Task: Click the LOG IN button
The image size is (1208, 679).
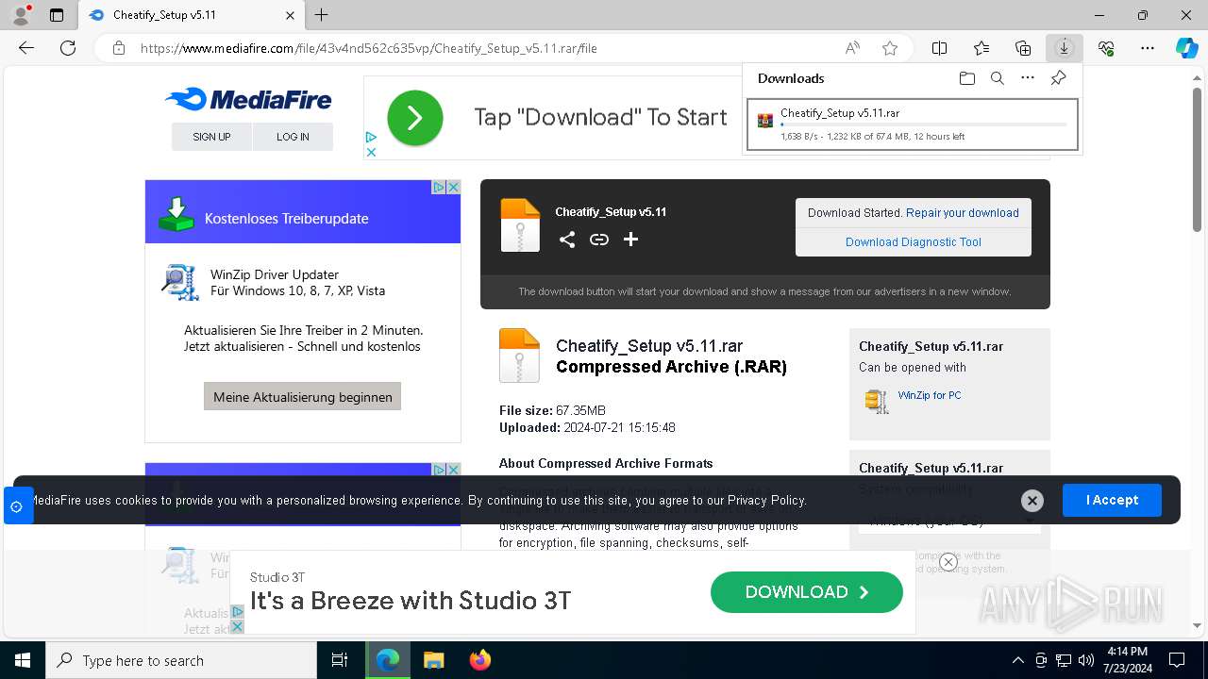Action: 293,137
